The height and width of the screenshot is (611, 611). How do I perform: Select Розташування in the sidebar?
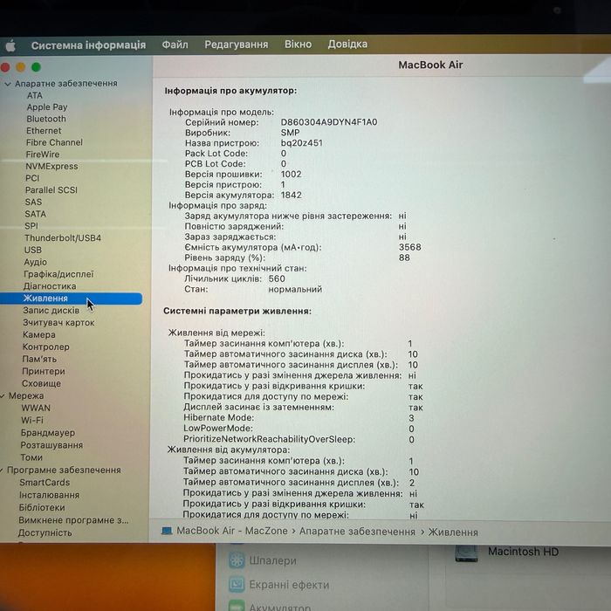click(51, 445)
